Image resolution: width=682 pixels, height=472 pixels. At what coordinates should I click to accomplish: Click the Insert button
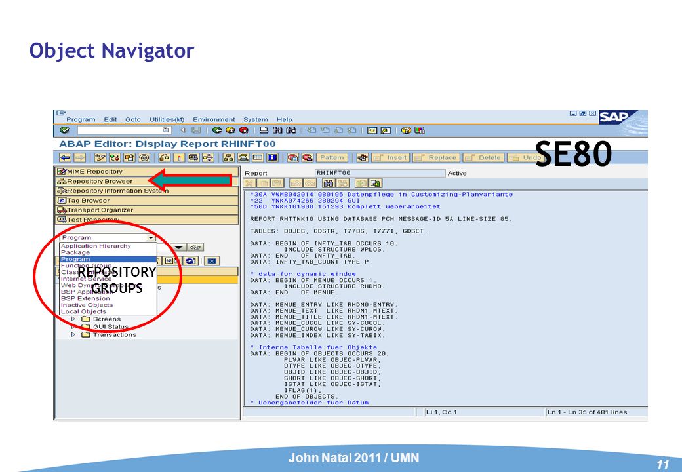(390, 158)
